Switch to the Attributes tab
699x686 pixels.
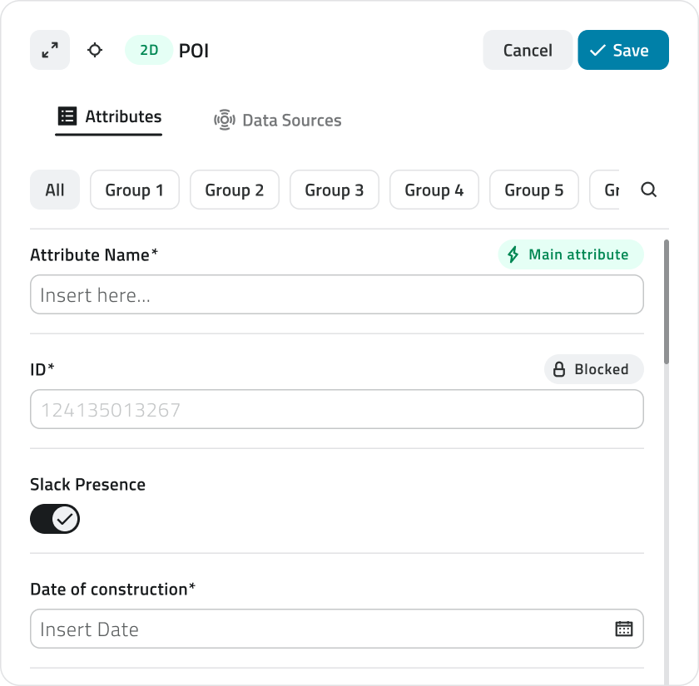pyautogui.click(x=109, y=117)
